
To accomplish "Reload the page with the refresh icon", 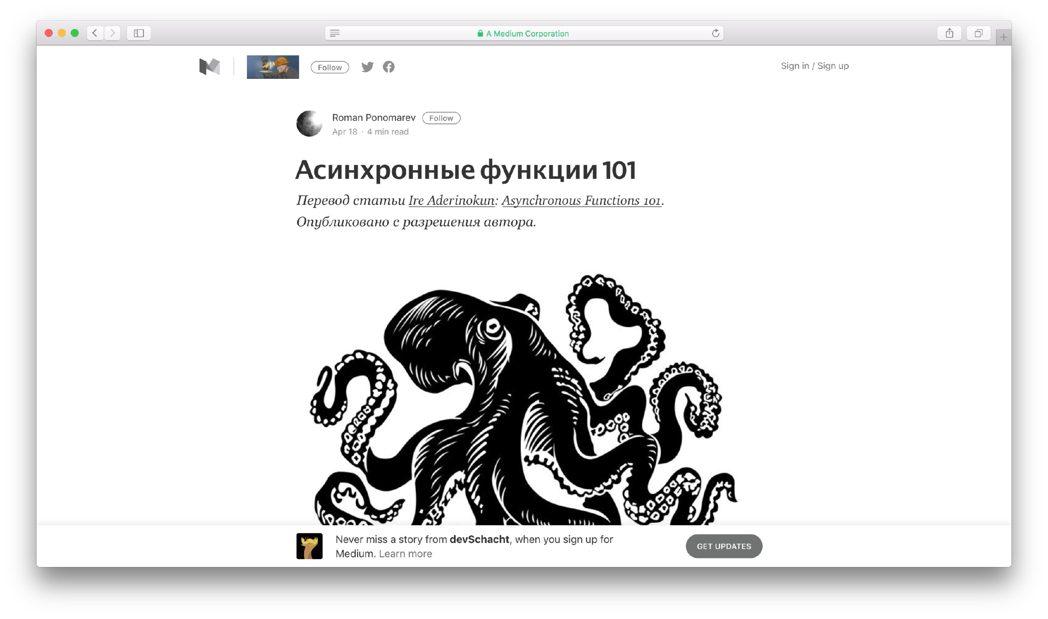I will 715,33.
